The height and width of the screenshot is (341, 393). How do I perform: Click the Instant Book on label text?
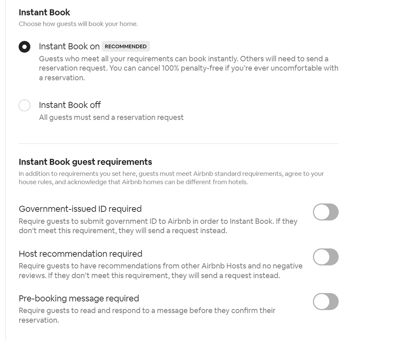coord(70,46)
